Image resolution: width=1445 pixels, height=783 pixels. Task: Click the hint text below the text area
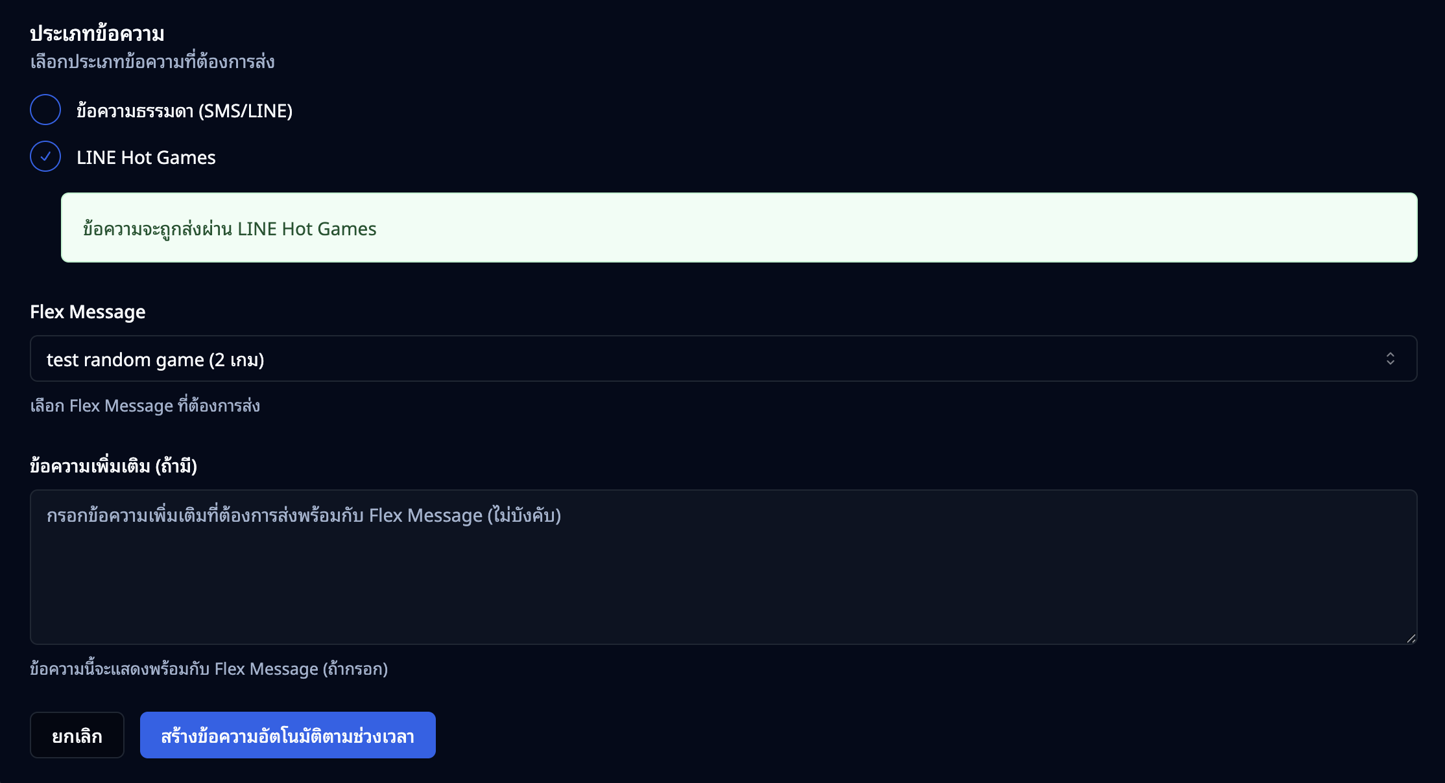tap(209, 669)
